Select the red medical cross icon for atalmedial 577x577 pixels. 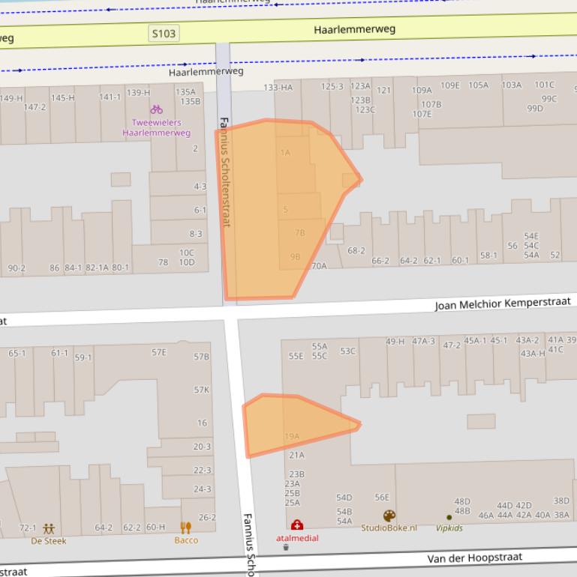click(297, 525)
